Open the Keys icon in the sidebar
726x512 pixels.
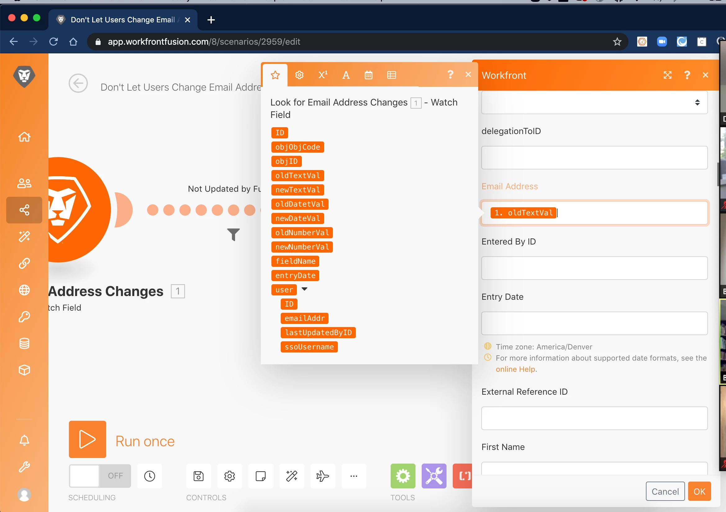[x=24, y=317]
